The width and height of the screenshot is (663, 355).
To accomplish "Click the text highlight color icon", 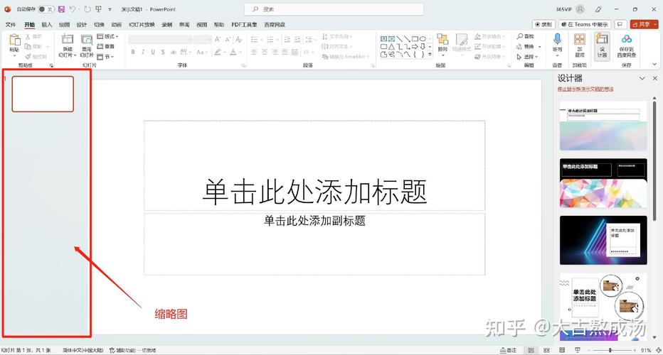I will click(x=218, y=52).
